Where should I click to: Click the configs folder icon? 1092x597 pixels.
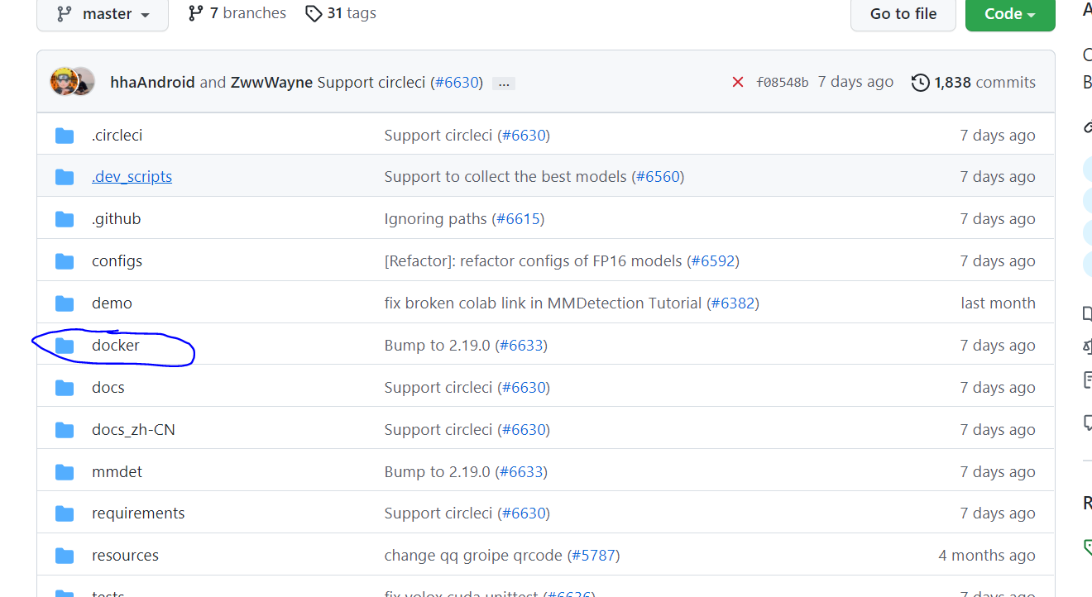(65, 260)
